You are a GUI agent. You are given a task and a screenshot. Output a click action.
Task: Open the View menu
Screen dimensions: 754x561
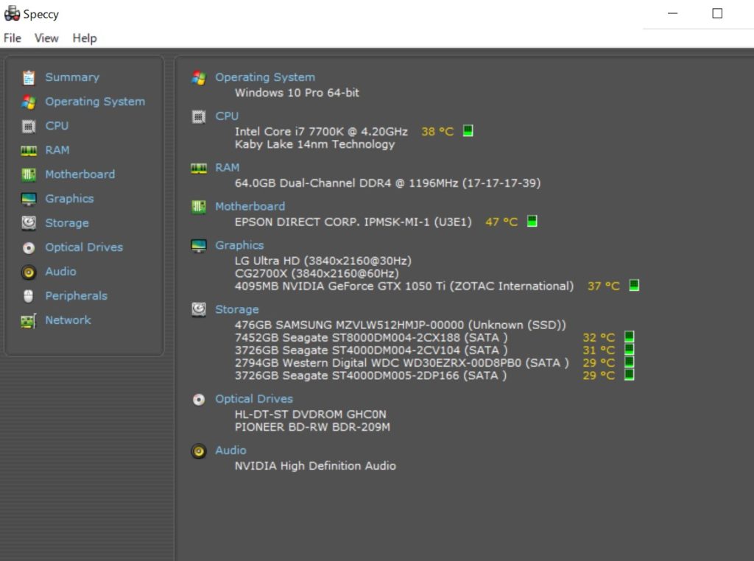pos(46,38)
